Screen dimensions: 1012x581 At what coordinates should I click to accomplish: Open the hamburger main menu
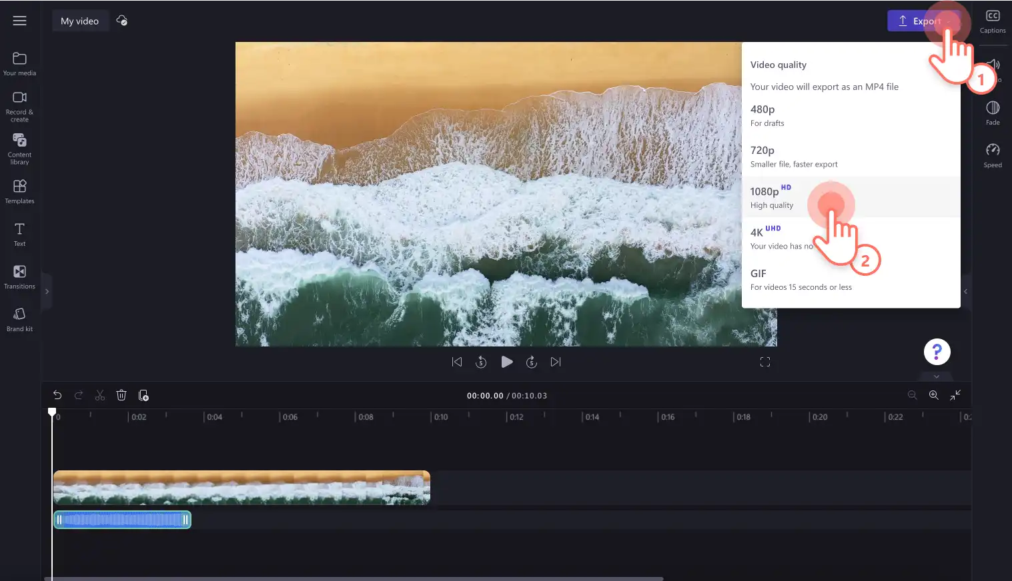pyautogui.click(x=20, y=21)
